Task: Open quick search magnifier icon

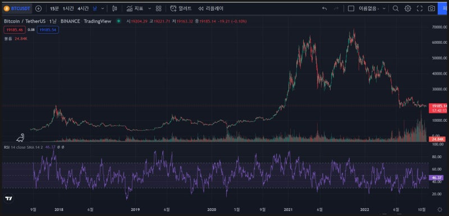Action: point(396,8)
